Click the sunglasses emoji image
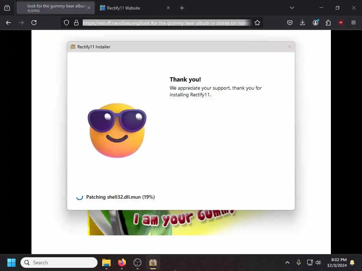This screenshot has height=271, width=362. click(x=117, y=131)
